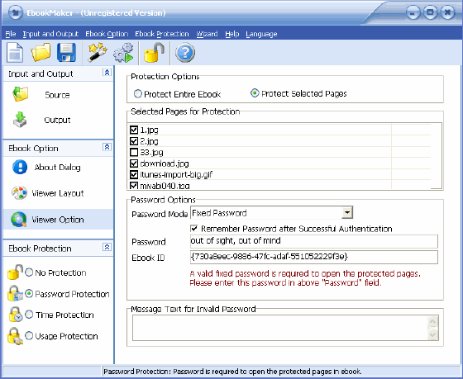Collapse the Ebook Protection panel
This screenshot has height=379, width=463.
tap(107, 247)
